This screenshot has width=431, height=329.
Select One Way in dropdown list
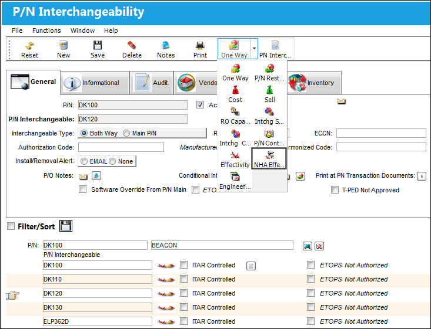235,72
